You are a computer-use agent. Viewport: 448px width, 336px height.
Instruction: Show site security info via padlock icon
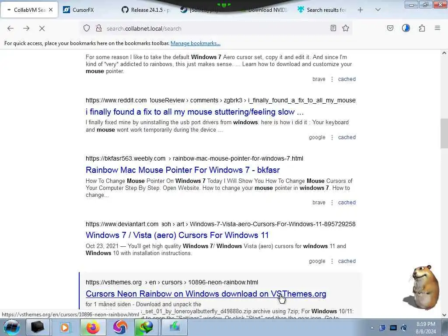[99, 28]
